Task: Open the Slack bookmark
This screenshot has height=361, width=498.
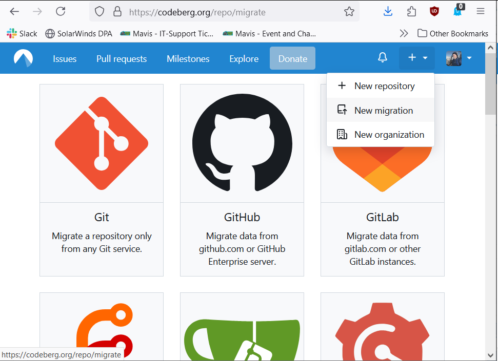Action: [22, 34]
